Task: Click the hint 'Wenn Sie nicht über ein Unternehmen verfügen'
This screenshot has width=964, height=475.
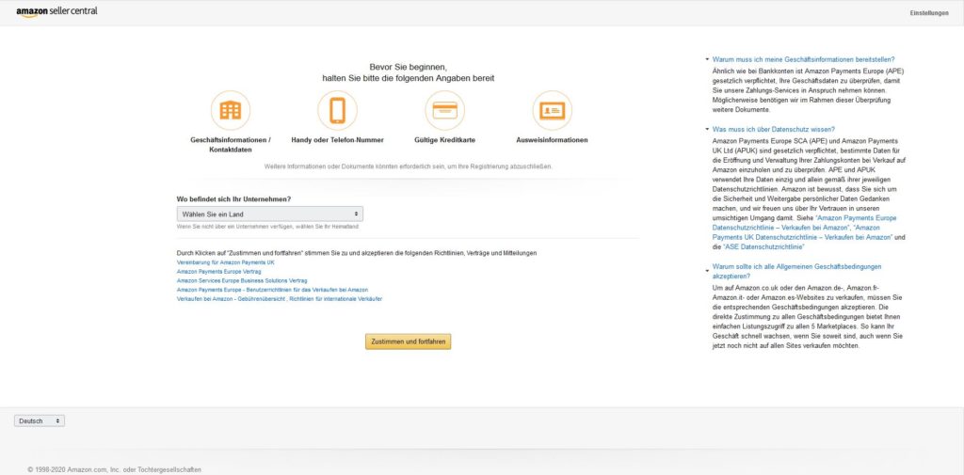Action: click(x=267, y=227)
